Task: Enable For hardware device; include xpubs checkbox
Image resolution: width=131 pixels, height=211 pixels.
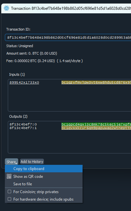Action: [x=9, y=199]
